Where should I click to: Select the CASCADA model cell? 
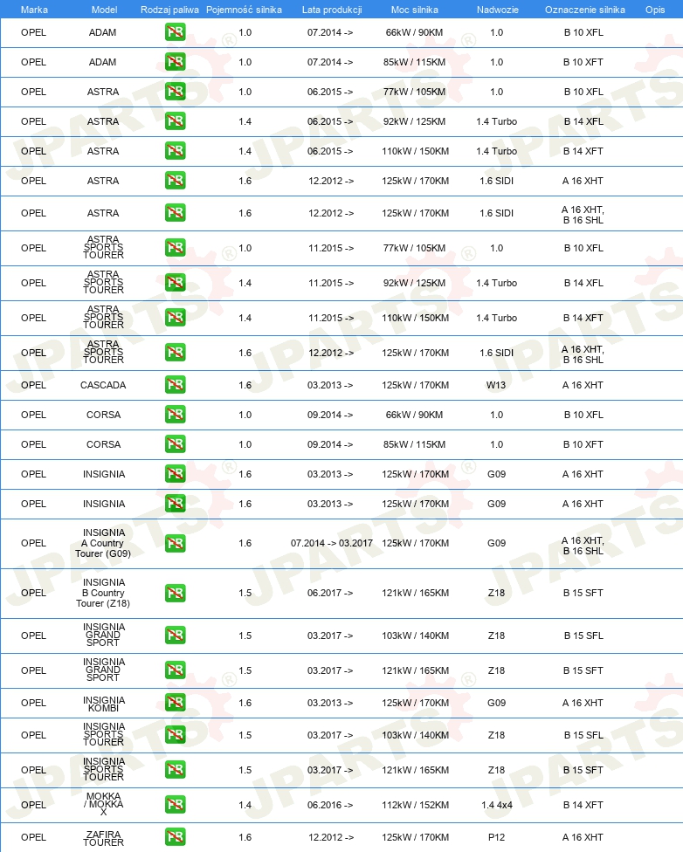tap(103, 385)
